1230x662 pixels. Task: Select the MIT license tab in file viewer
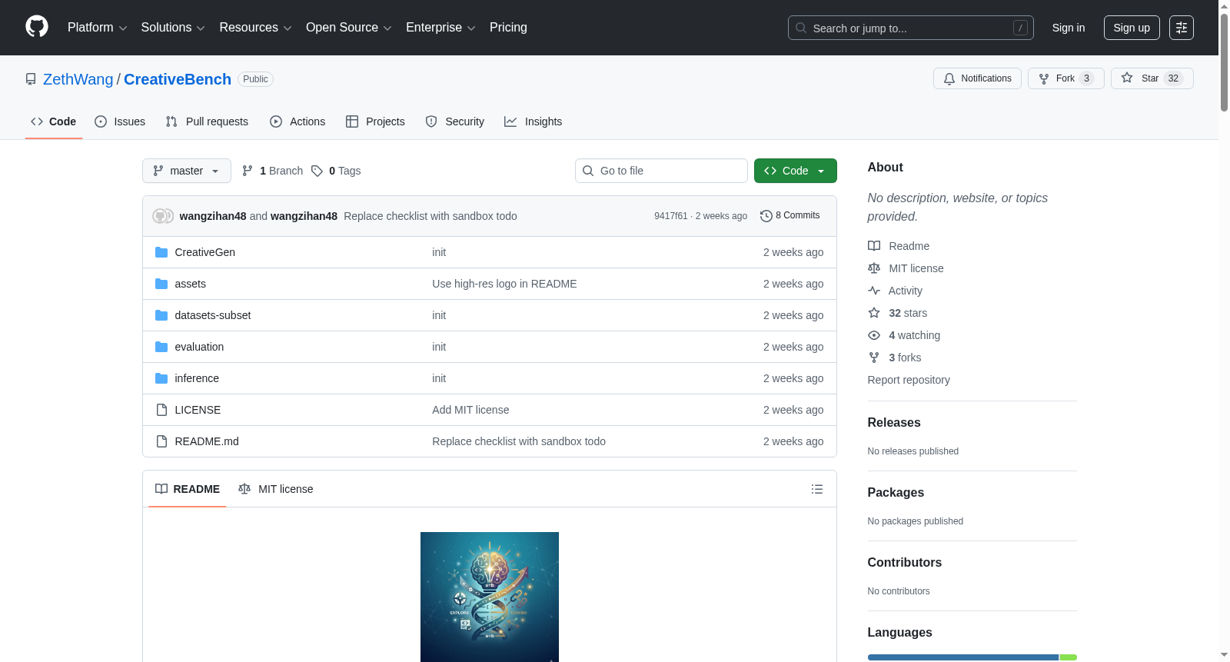click(276, 489)
